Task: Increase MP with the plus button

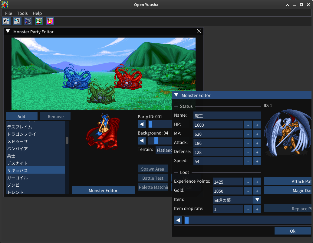Action: point(257,134)
